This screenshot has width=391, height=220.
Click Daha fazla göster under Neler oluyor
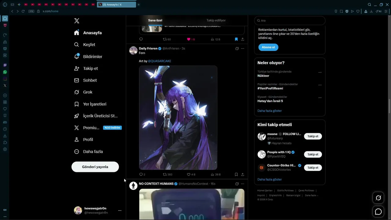(269, 111)
